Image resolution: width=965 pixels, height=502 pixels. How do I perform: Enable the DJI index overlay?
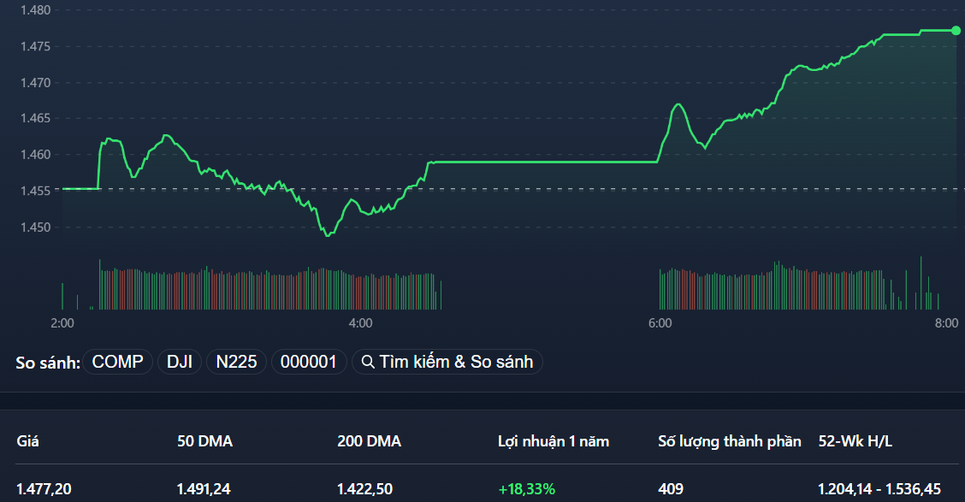point(179,362)
